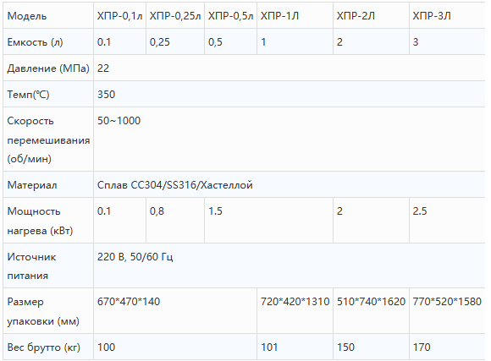The image size is (491, 361).
Task: Select the ХПР-3Л model header
Action: 447,15
